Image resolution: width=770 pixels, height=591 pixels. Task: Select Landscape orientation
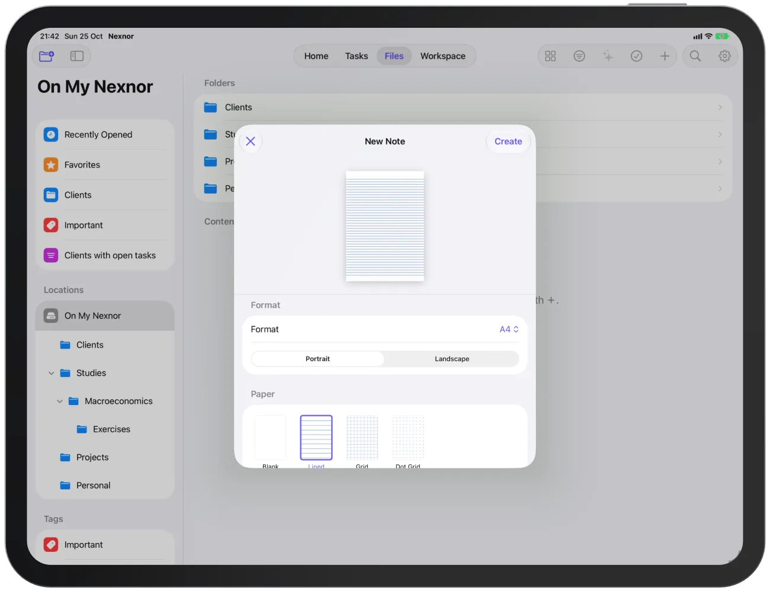tap(452, 359)
